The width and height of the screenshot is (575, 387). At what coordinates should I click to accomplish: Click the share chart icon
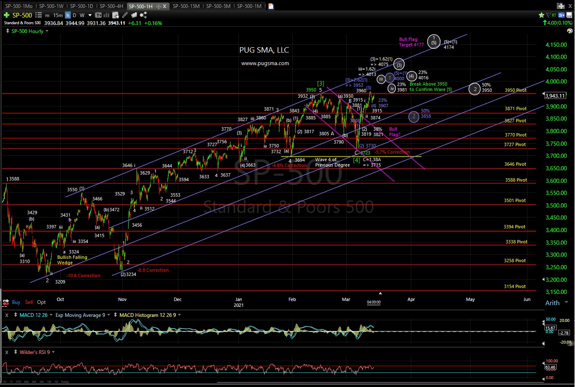click(143, 15)
